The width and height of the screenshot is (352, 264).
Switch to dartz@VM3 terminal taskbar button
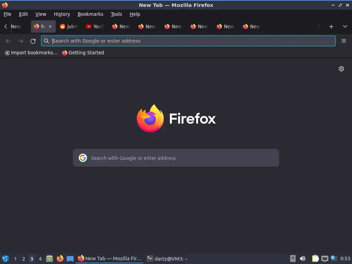(167, 258)
